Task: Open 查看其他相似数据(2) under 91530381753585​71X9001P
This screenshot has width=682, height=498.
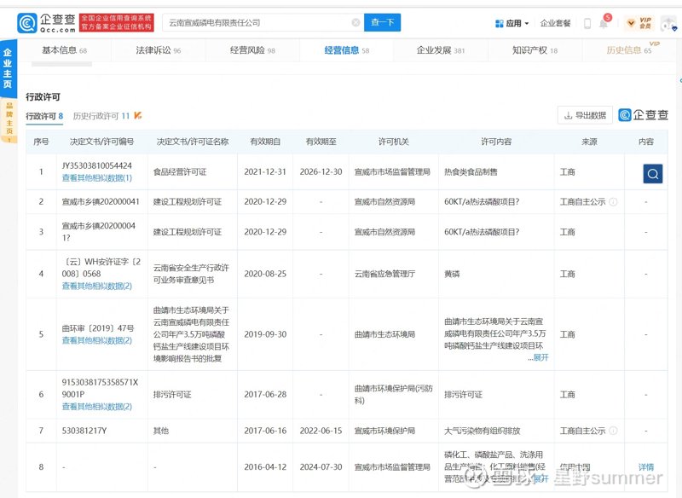Action: click(97, 406)
